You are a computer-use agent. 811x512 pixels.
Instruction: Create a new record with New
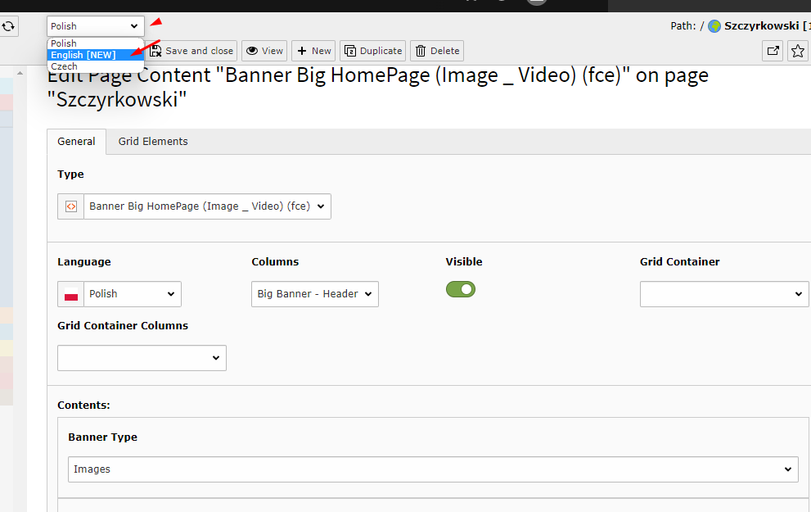(x=313, y=51)
